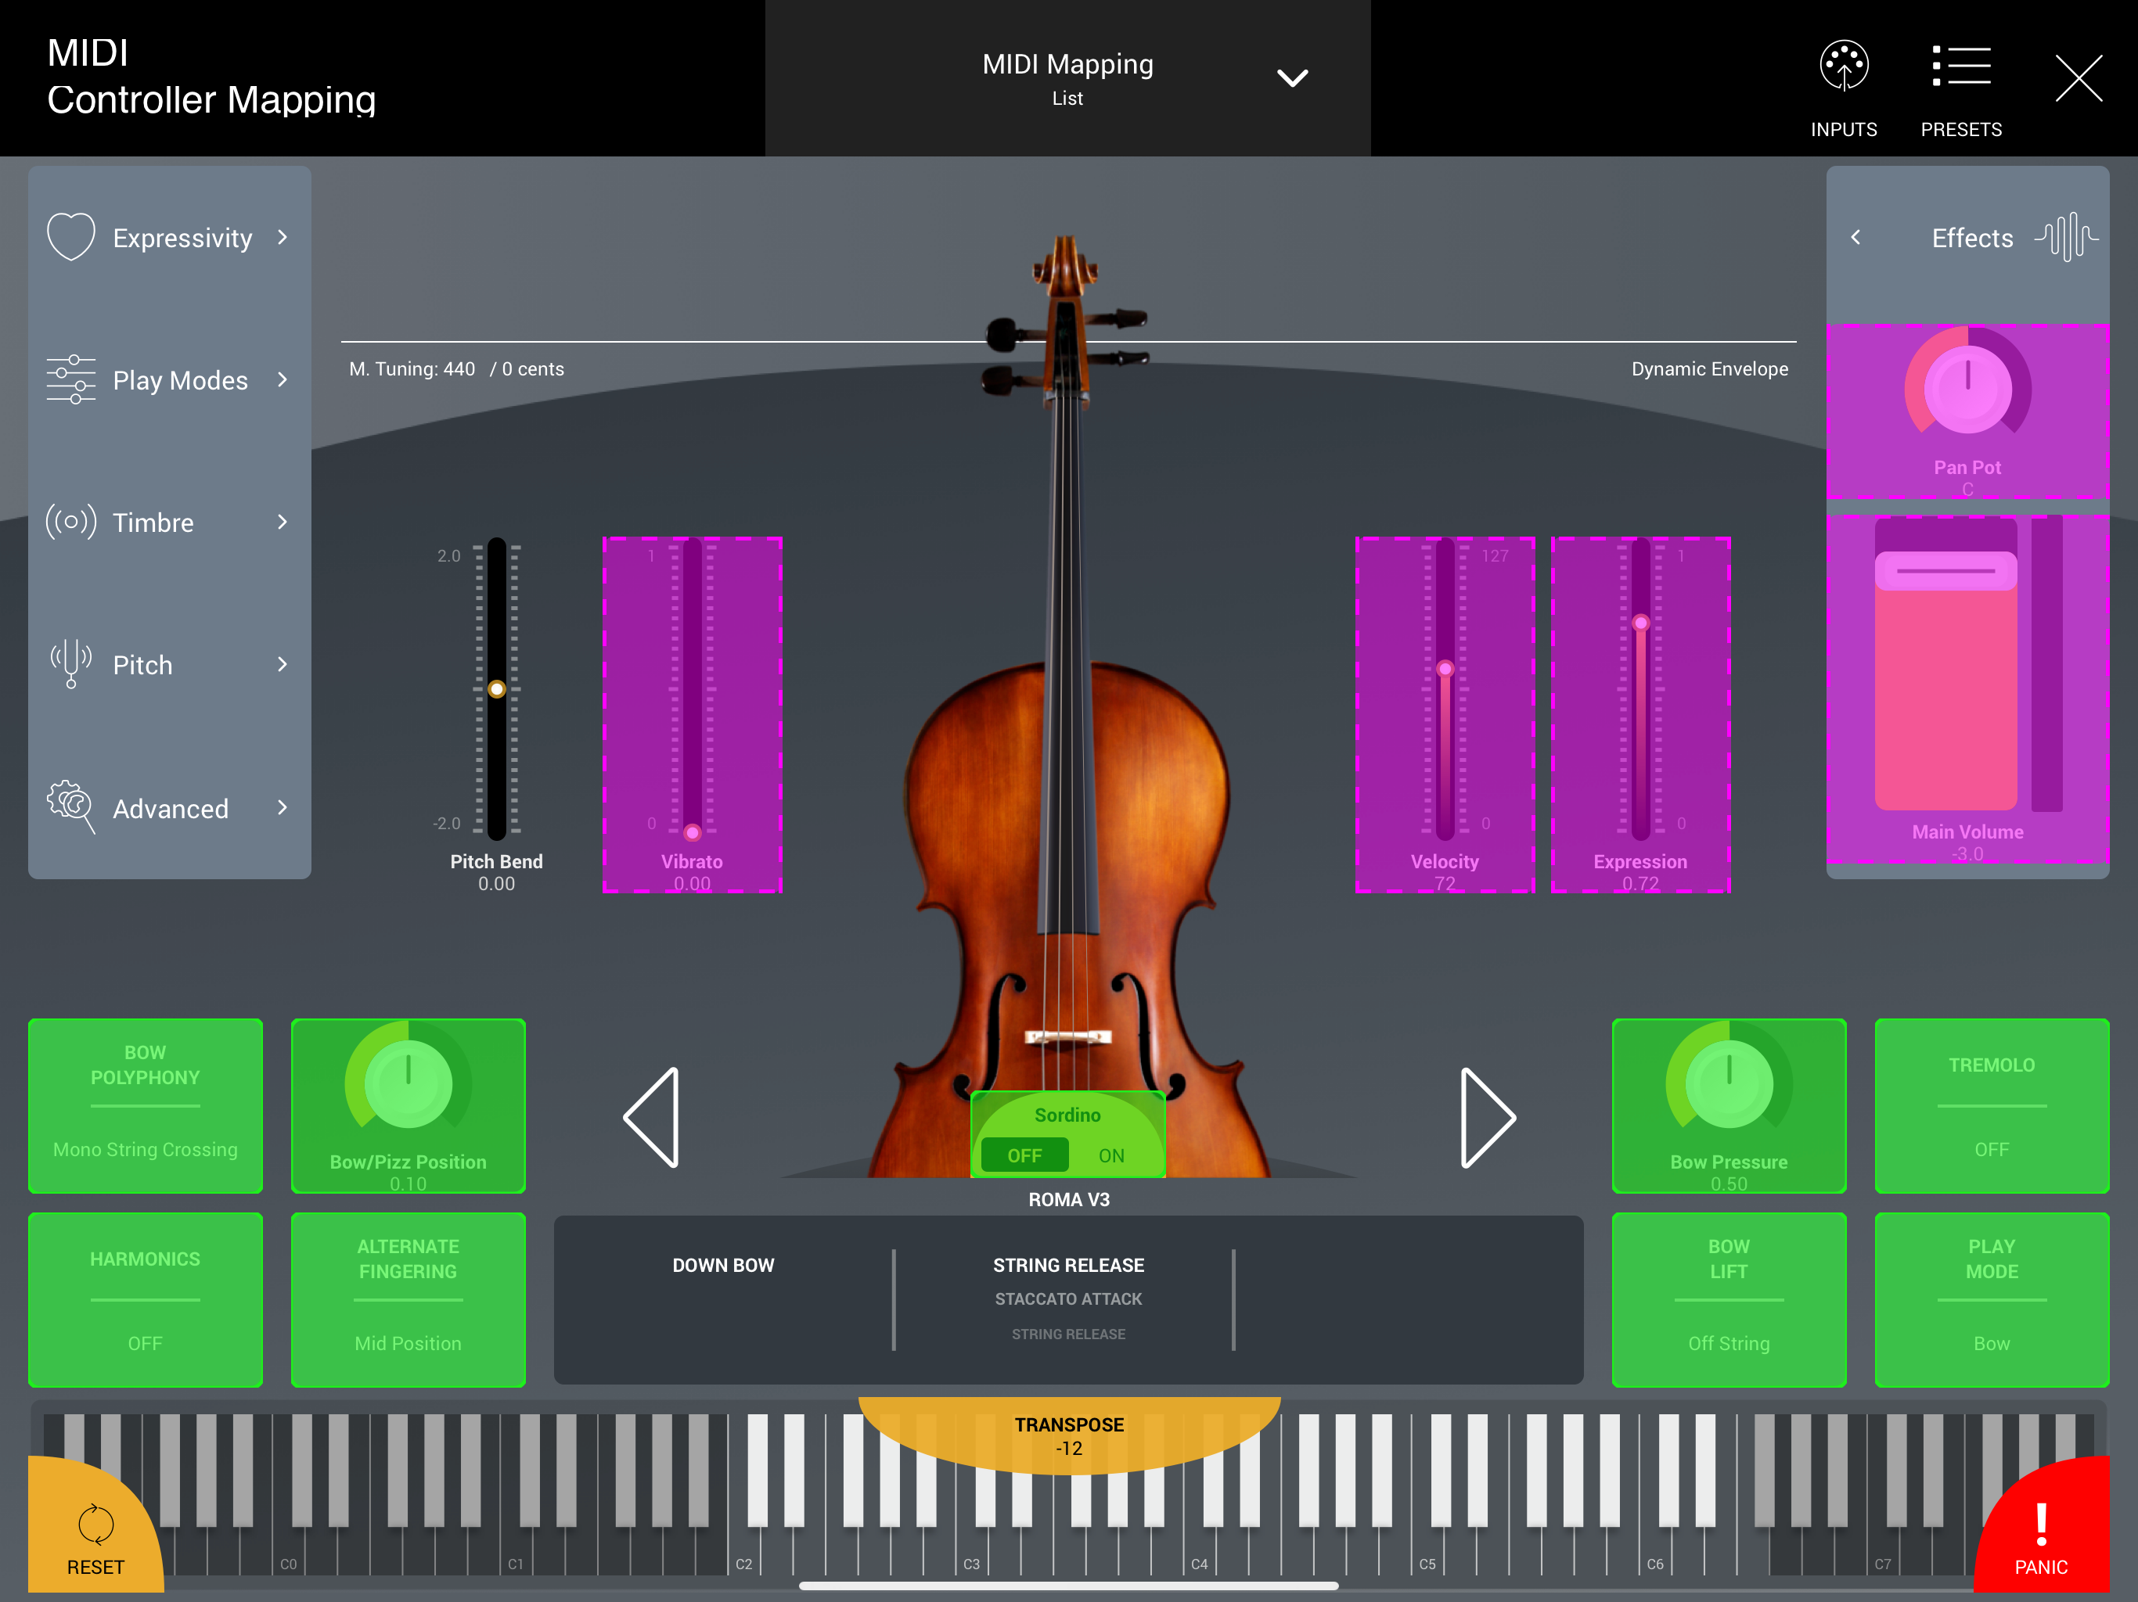Viewport: 2138px width, 1602px height.
Task: Click the Timbre sound-wave icon
Action: pos(71,522)
